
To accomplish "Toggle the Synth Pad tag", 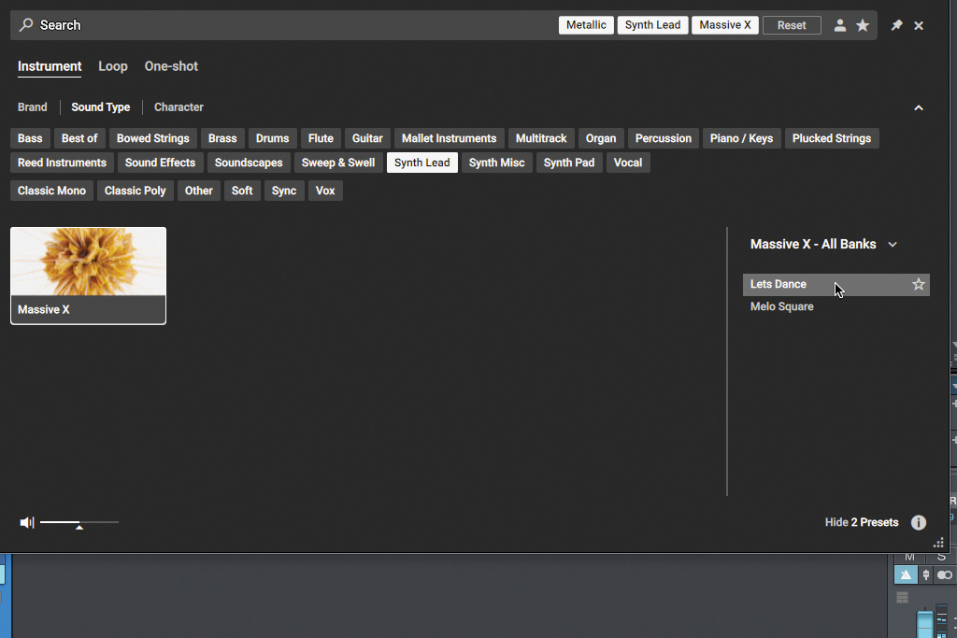I will tap(569, 163).
